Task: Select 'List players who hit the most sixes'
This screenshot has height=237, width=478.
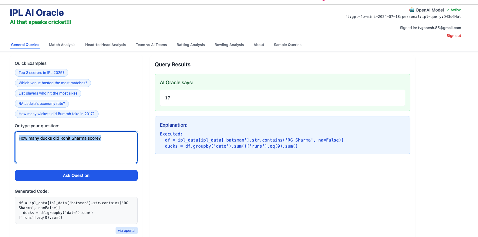Action: (x=48, y=93)
